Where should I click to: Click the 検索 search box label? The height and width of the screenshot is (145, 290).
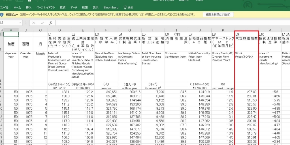click(x=130, y=8)
